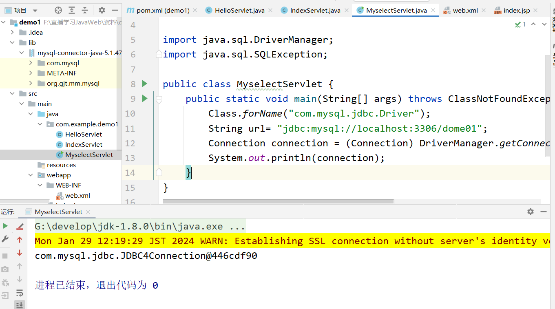Image resolution: width=555 pixels, height=309 pixels.
Task: Expand the com.mysql package node
Action: (31, 63)
